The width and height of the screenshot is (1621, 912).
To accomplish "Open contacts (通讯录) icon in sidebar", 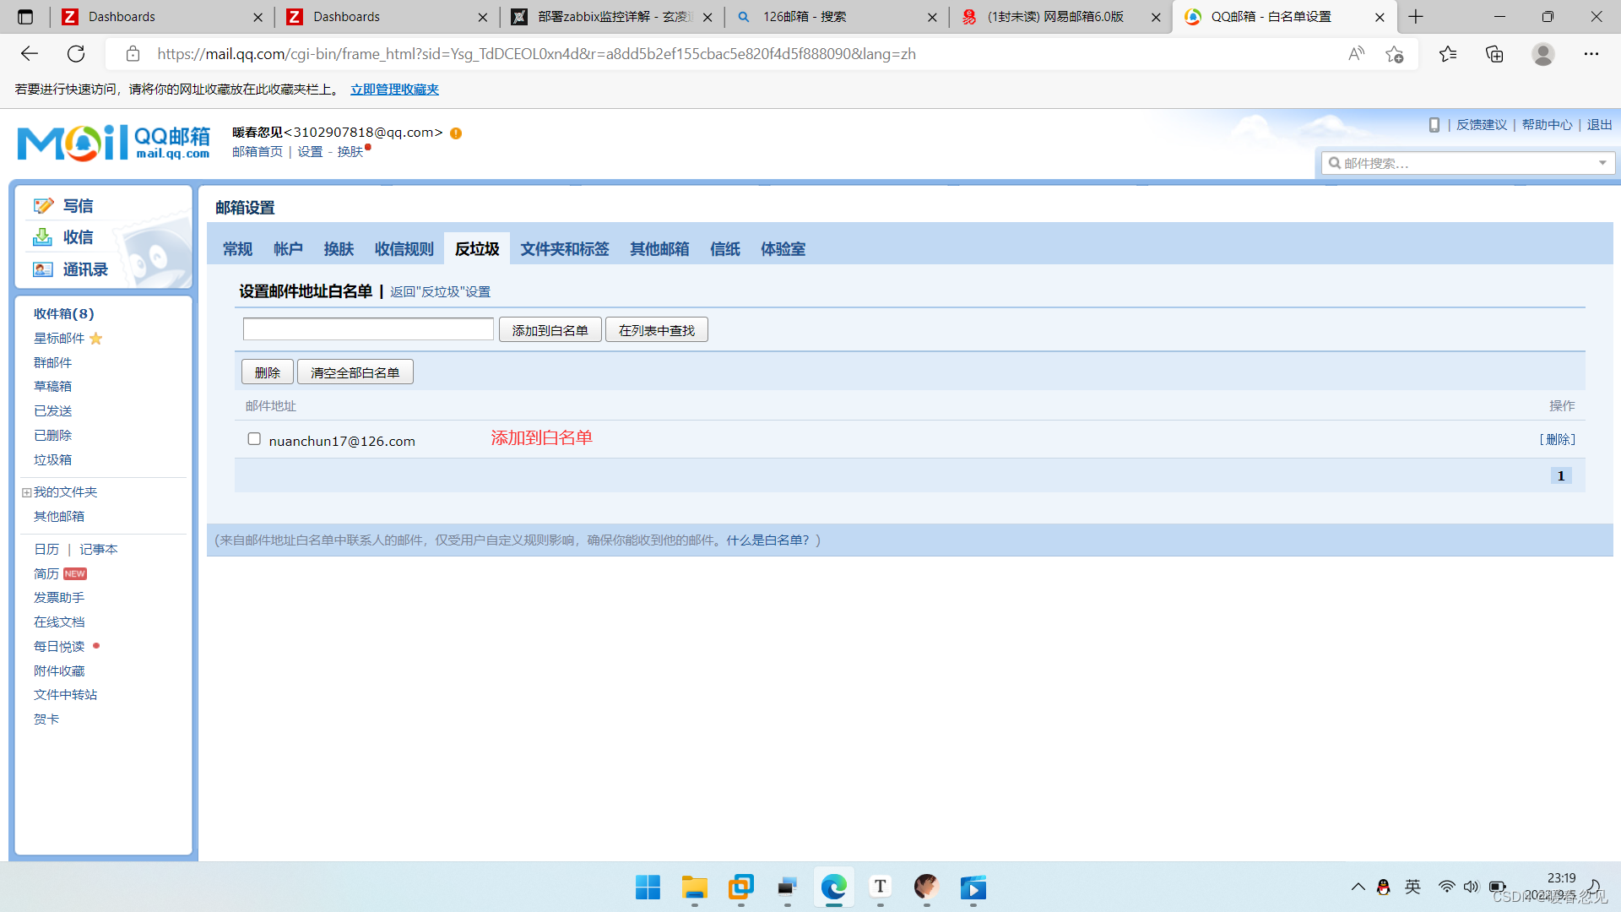I will point(42,269).
